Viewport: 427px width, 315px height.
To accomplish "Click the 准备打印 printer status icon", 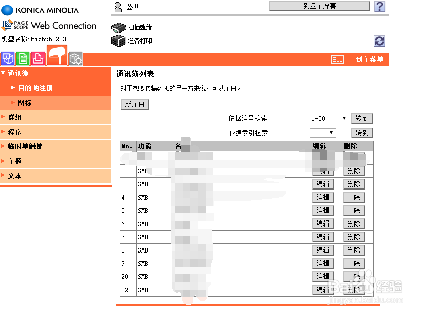I will click(119, 40).
